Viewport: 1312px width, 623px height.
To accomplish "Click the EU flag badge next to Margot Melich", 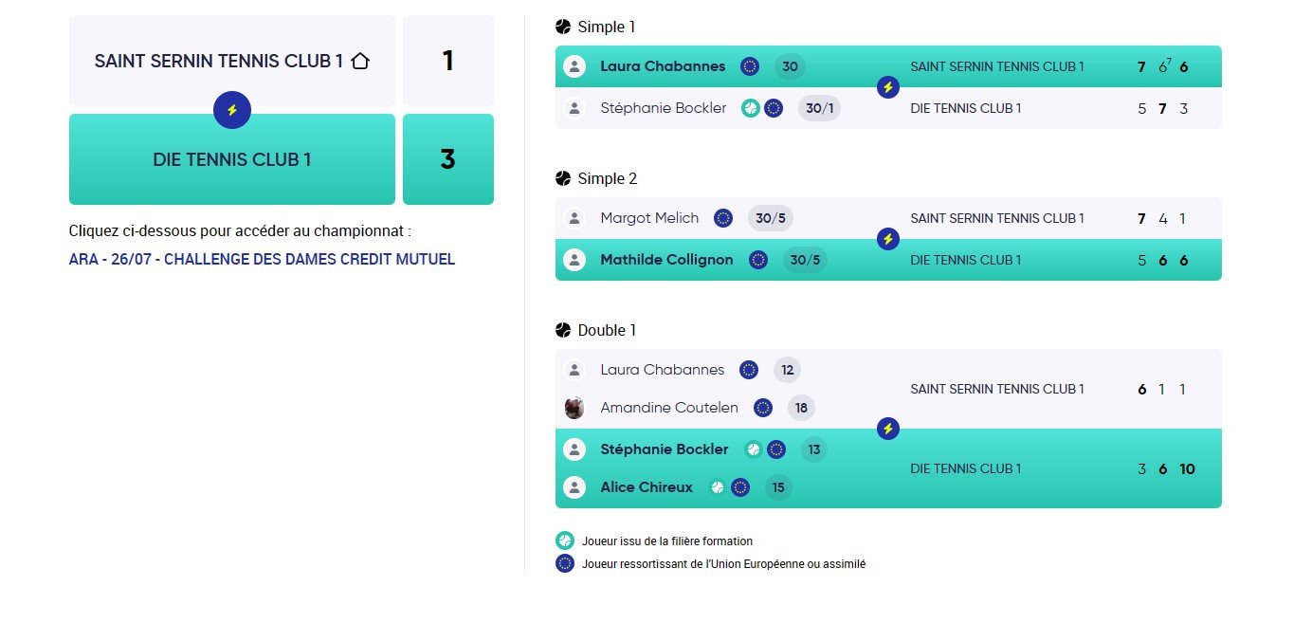I will click(723, 218).
